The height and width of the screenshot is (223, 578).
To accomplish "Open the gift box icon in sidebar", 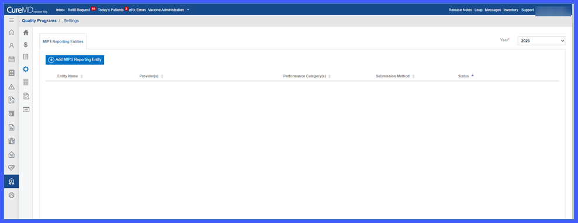I will click(12, 141).
